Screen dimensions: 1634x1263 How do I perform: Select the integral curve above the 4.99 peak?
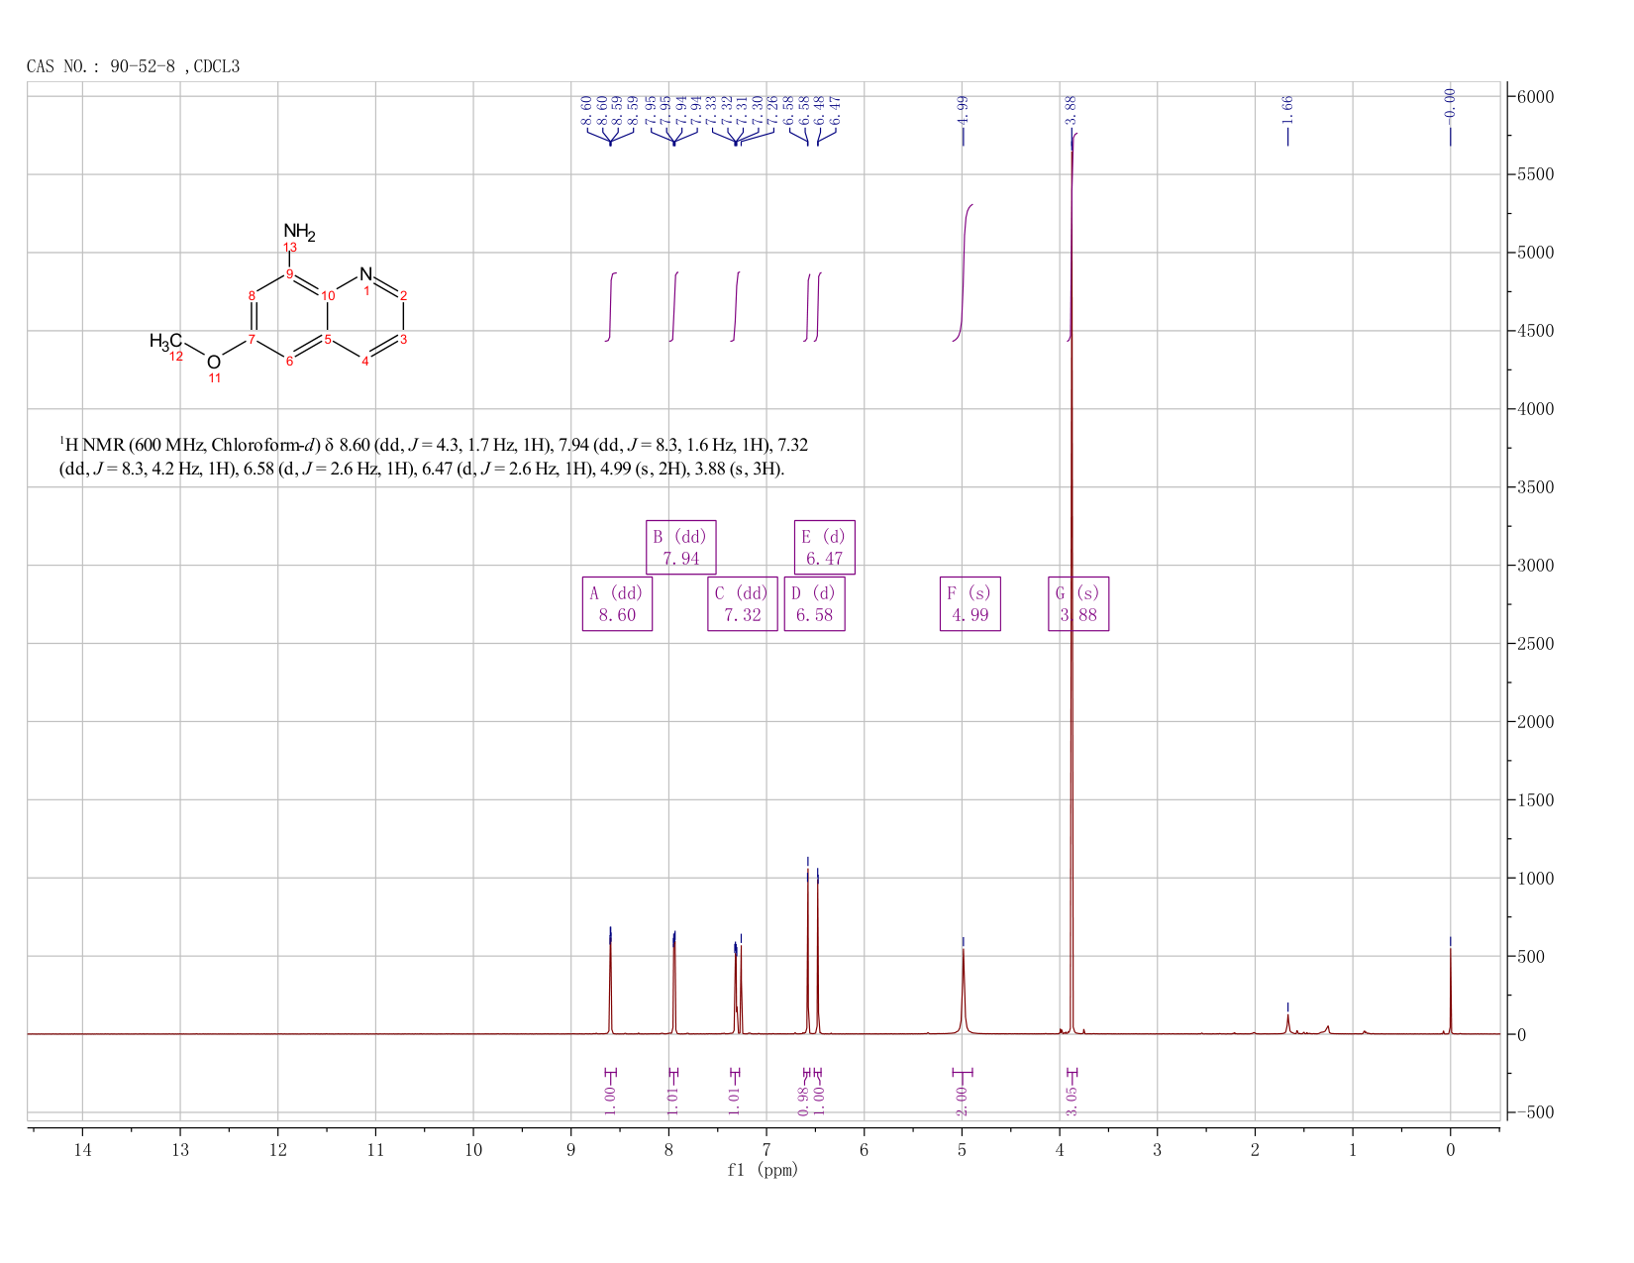[963, 272]
